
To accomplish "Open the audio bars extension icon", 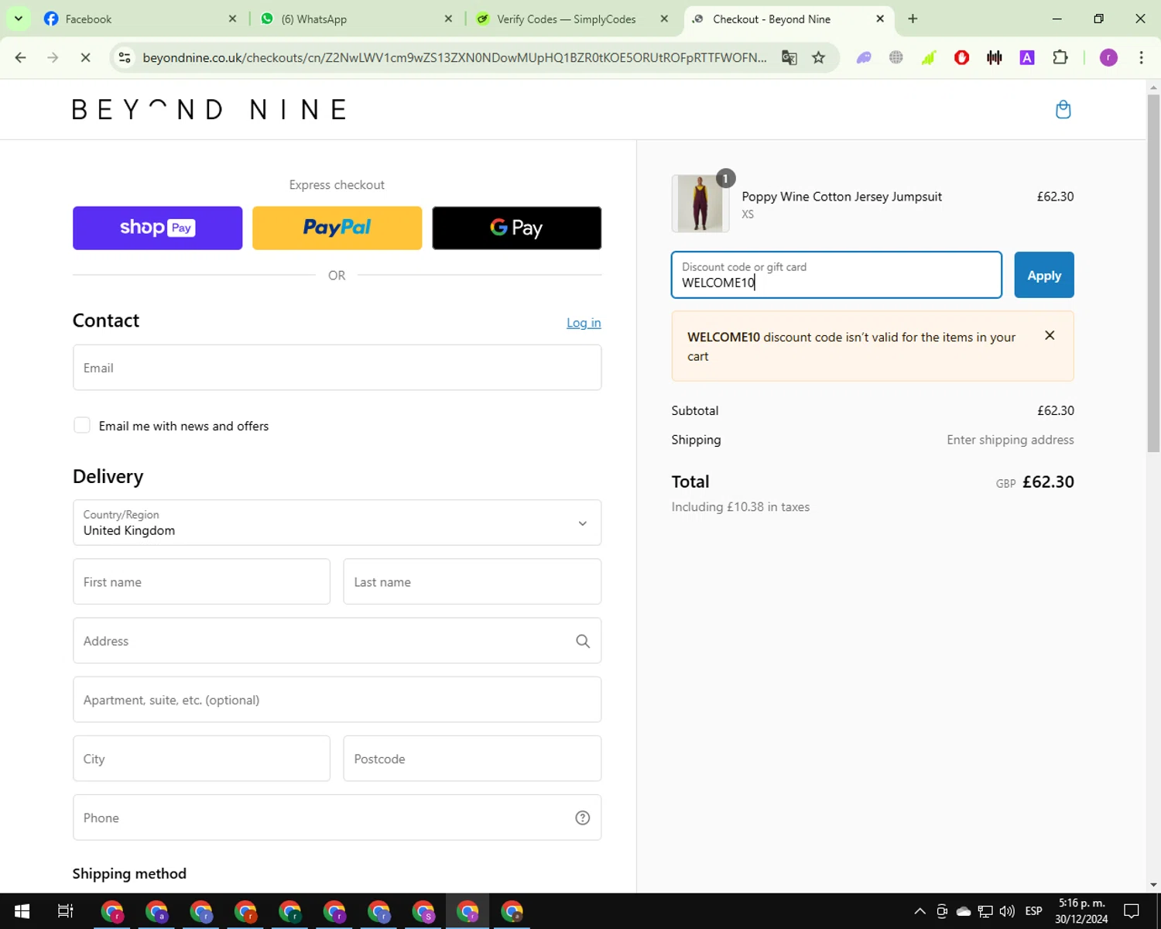I will pyautogui.click(x=995, y=57).
